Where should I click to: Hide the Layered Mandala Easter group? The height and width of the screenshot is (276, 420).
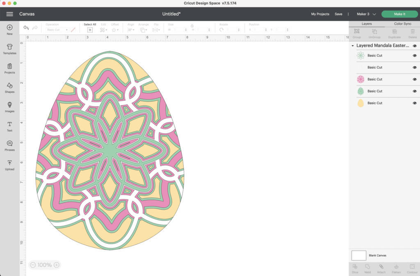click(x=415, y=46)
